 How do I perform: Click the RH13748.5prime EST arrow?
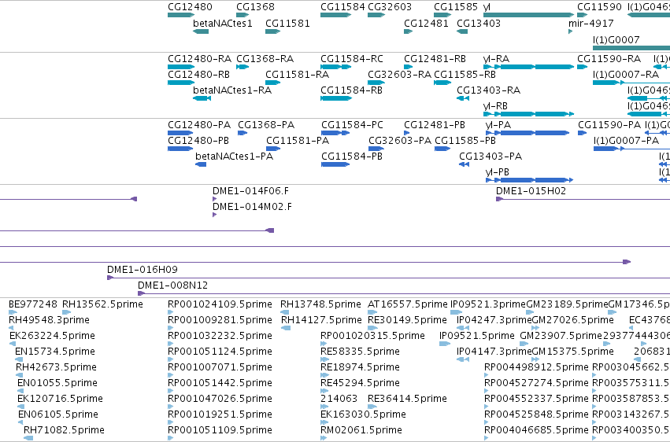(284, 312)
